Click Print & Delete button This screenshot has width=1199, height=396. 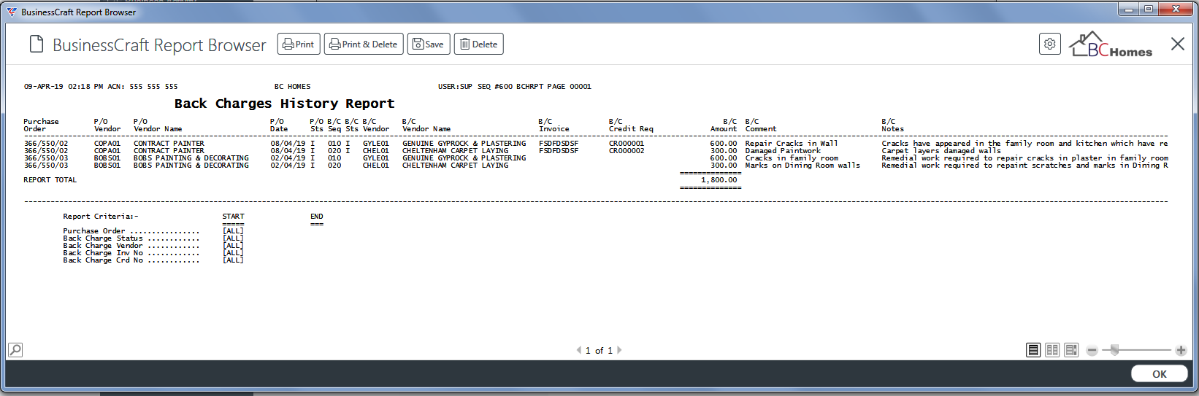click(x=364, y=44)
